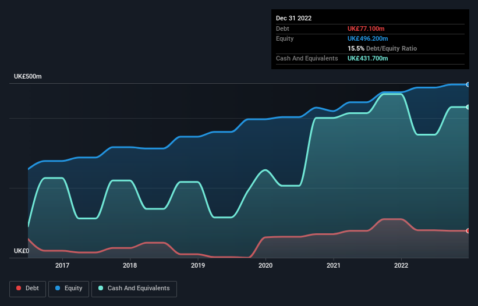
Task: Toggle Cash And Equivalents legend button
Action: (x=134, y=289)
